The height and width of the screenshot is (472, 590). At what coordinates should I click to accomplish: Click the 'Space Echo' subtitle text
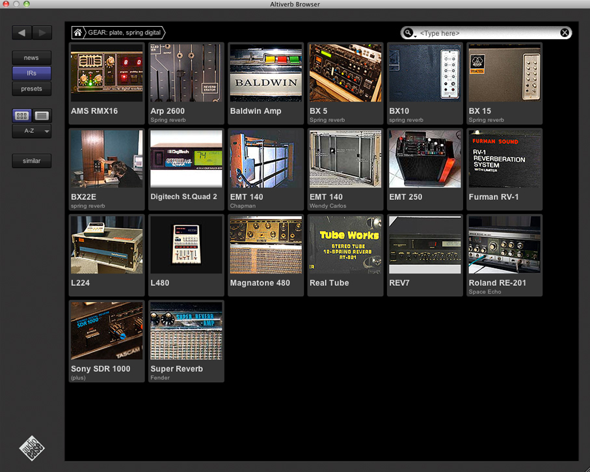click(x=485, y=292)
